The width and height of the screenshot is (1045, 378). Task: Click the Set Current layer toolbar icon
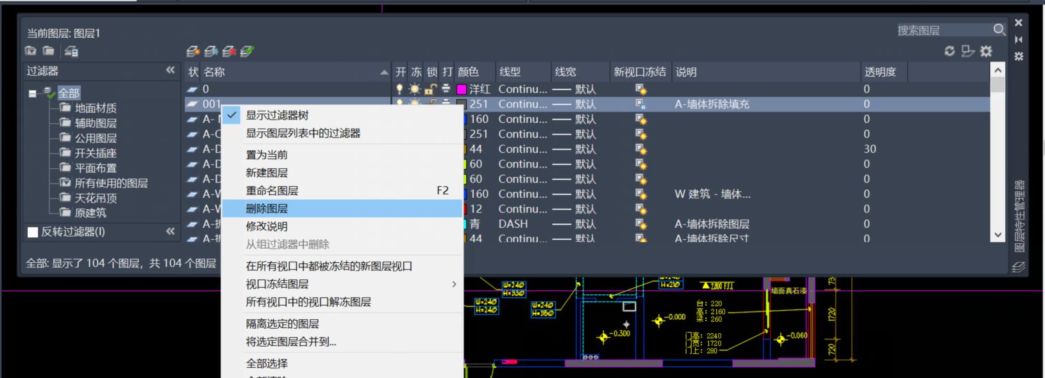[247, 51]
